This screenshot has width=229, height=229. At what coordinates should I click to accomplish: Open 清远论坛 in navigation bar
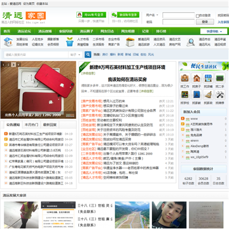click(x=24, y=31)
